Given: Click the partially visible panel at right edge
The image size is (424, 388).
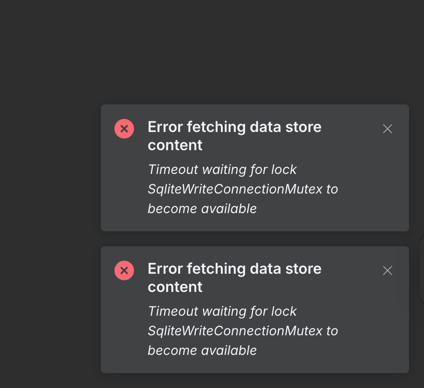Looking at the screenshot, I should tap(422, 270).
